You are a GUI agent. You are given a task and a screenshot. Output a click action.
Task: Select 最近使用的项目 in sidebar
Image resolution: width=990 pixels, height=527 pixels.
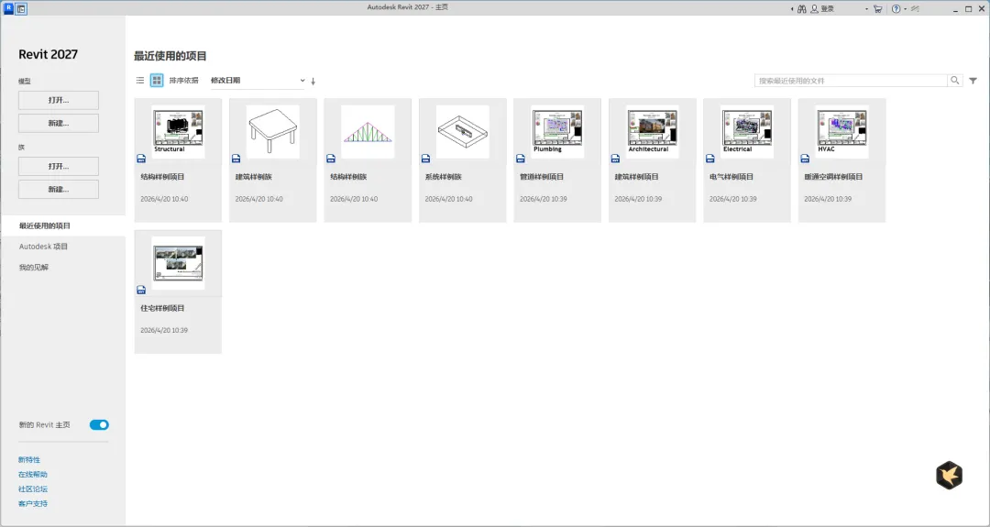[63, 226]
